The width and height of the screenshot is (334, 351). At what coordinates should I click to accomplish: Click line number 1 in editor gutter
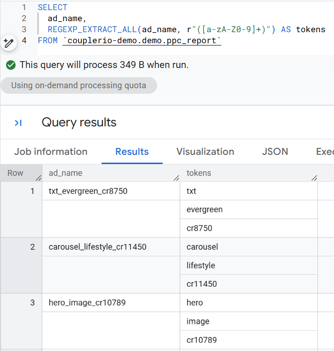(24, 7)
